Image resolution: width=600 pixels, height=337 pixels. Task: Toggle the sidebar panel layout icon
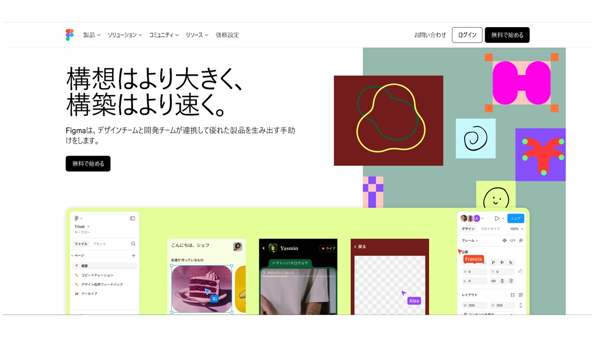[x=132, y=219]
